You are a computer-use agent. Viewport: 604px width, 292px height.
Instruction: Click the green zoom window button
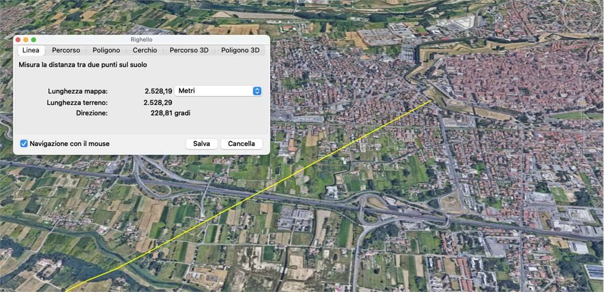coord(34,40)
